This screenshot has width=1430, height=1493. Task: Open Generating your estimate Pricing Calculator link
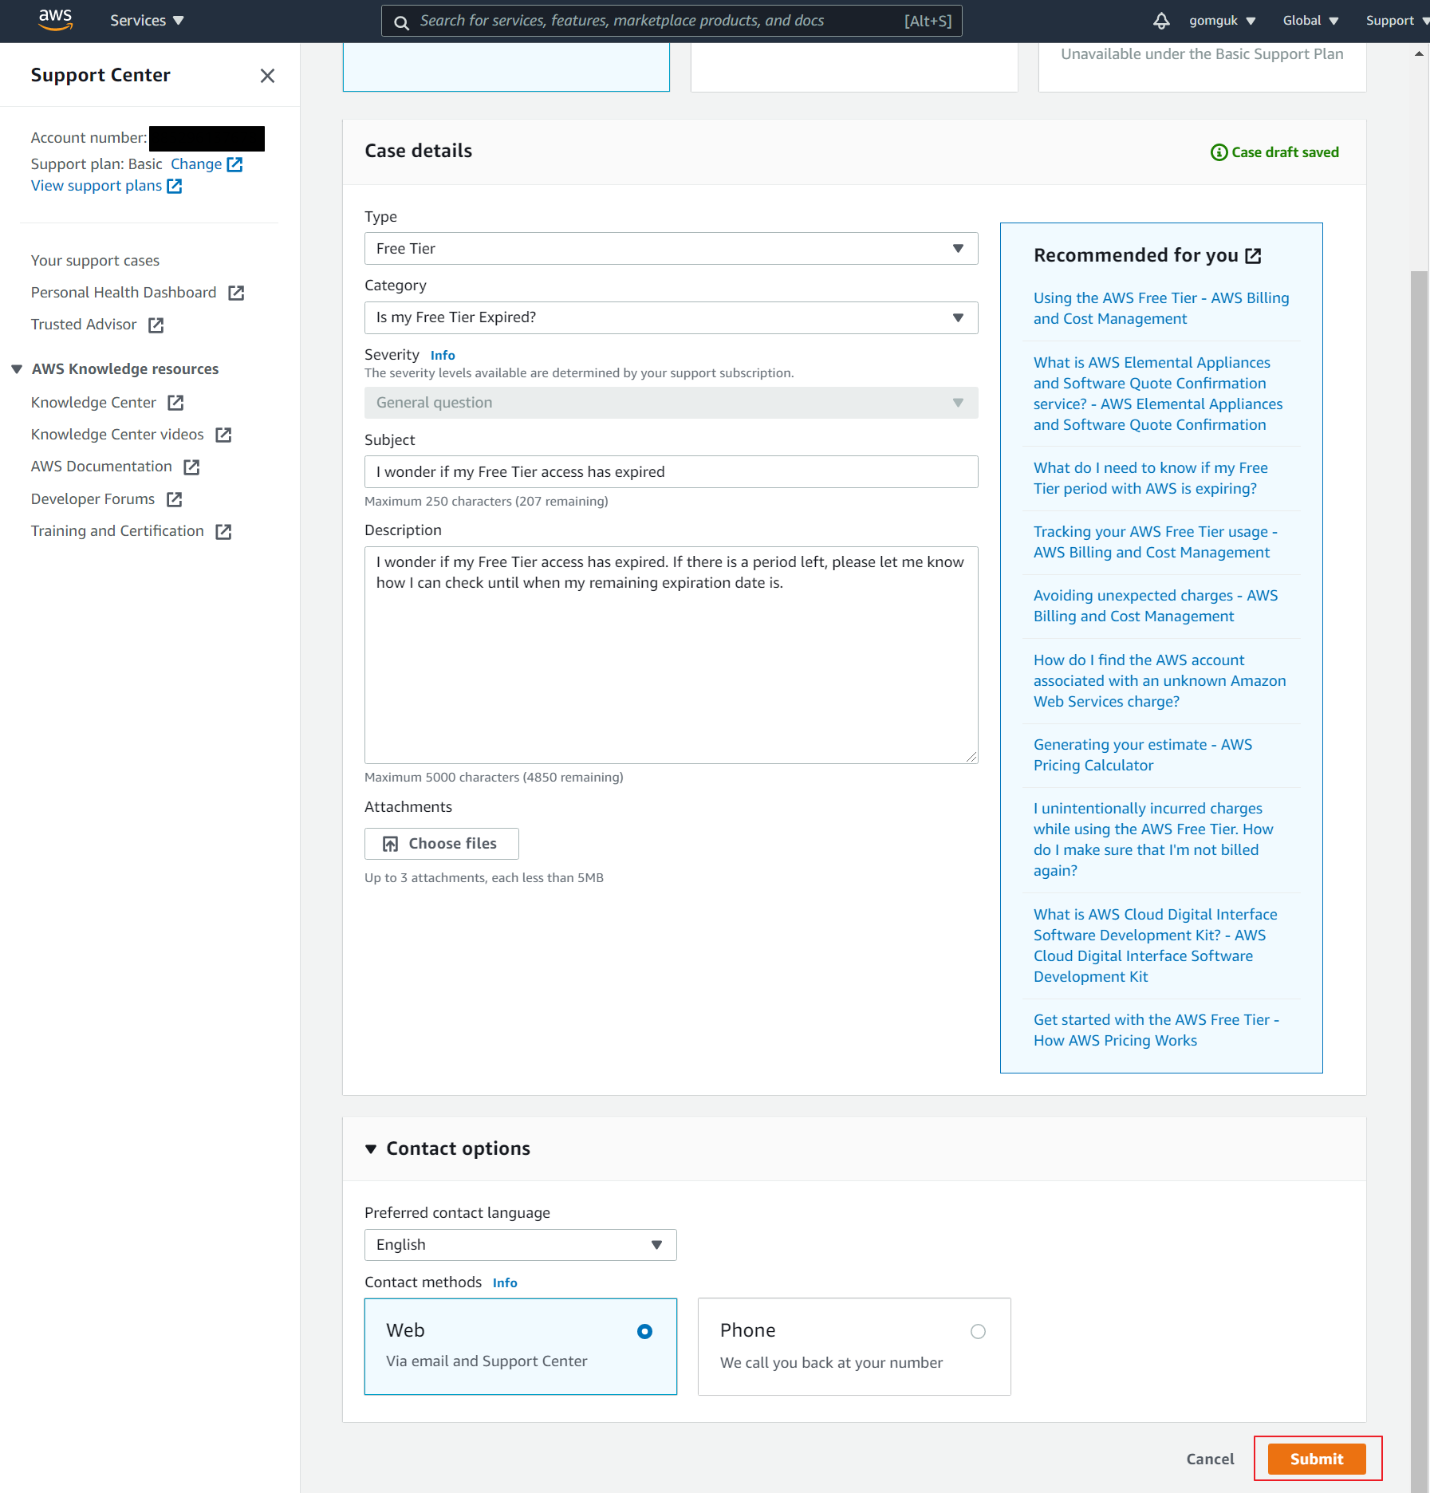(x=1143, y=755)
